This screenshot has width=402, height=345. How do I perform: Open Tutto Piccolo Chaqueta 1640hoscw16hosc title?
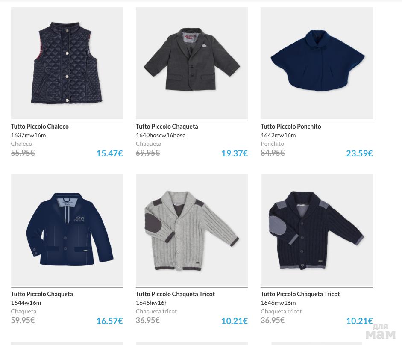(x=167, y=127)
